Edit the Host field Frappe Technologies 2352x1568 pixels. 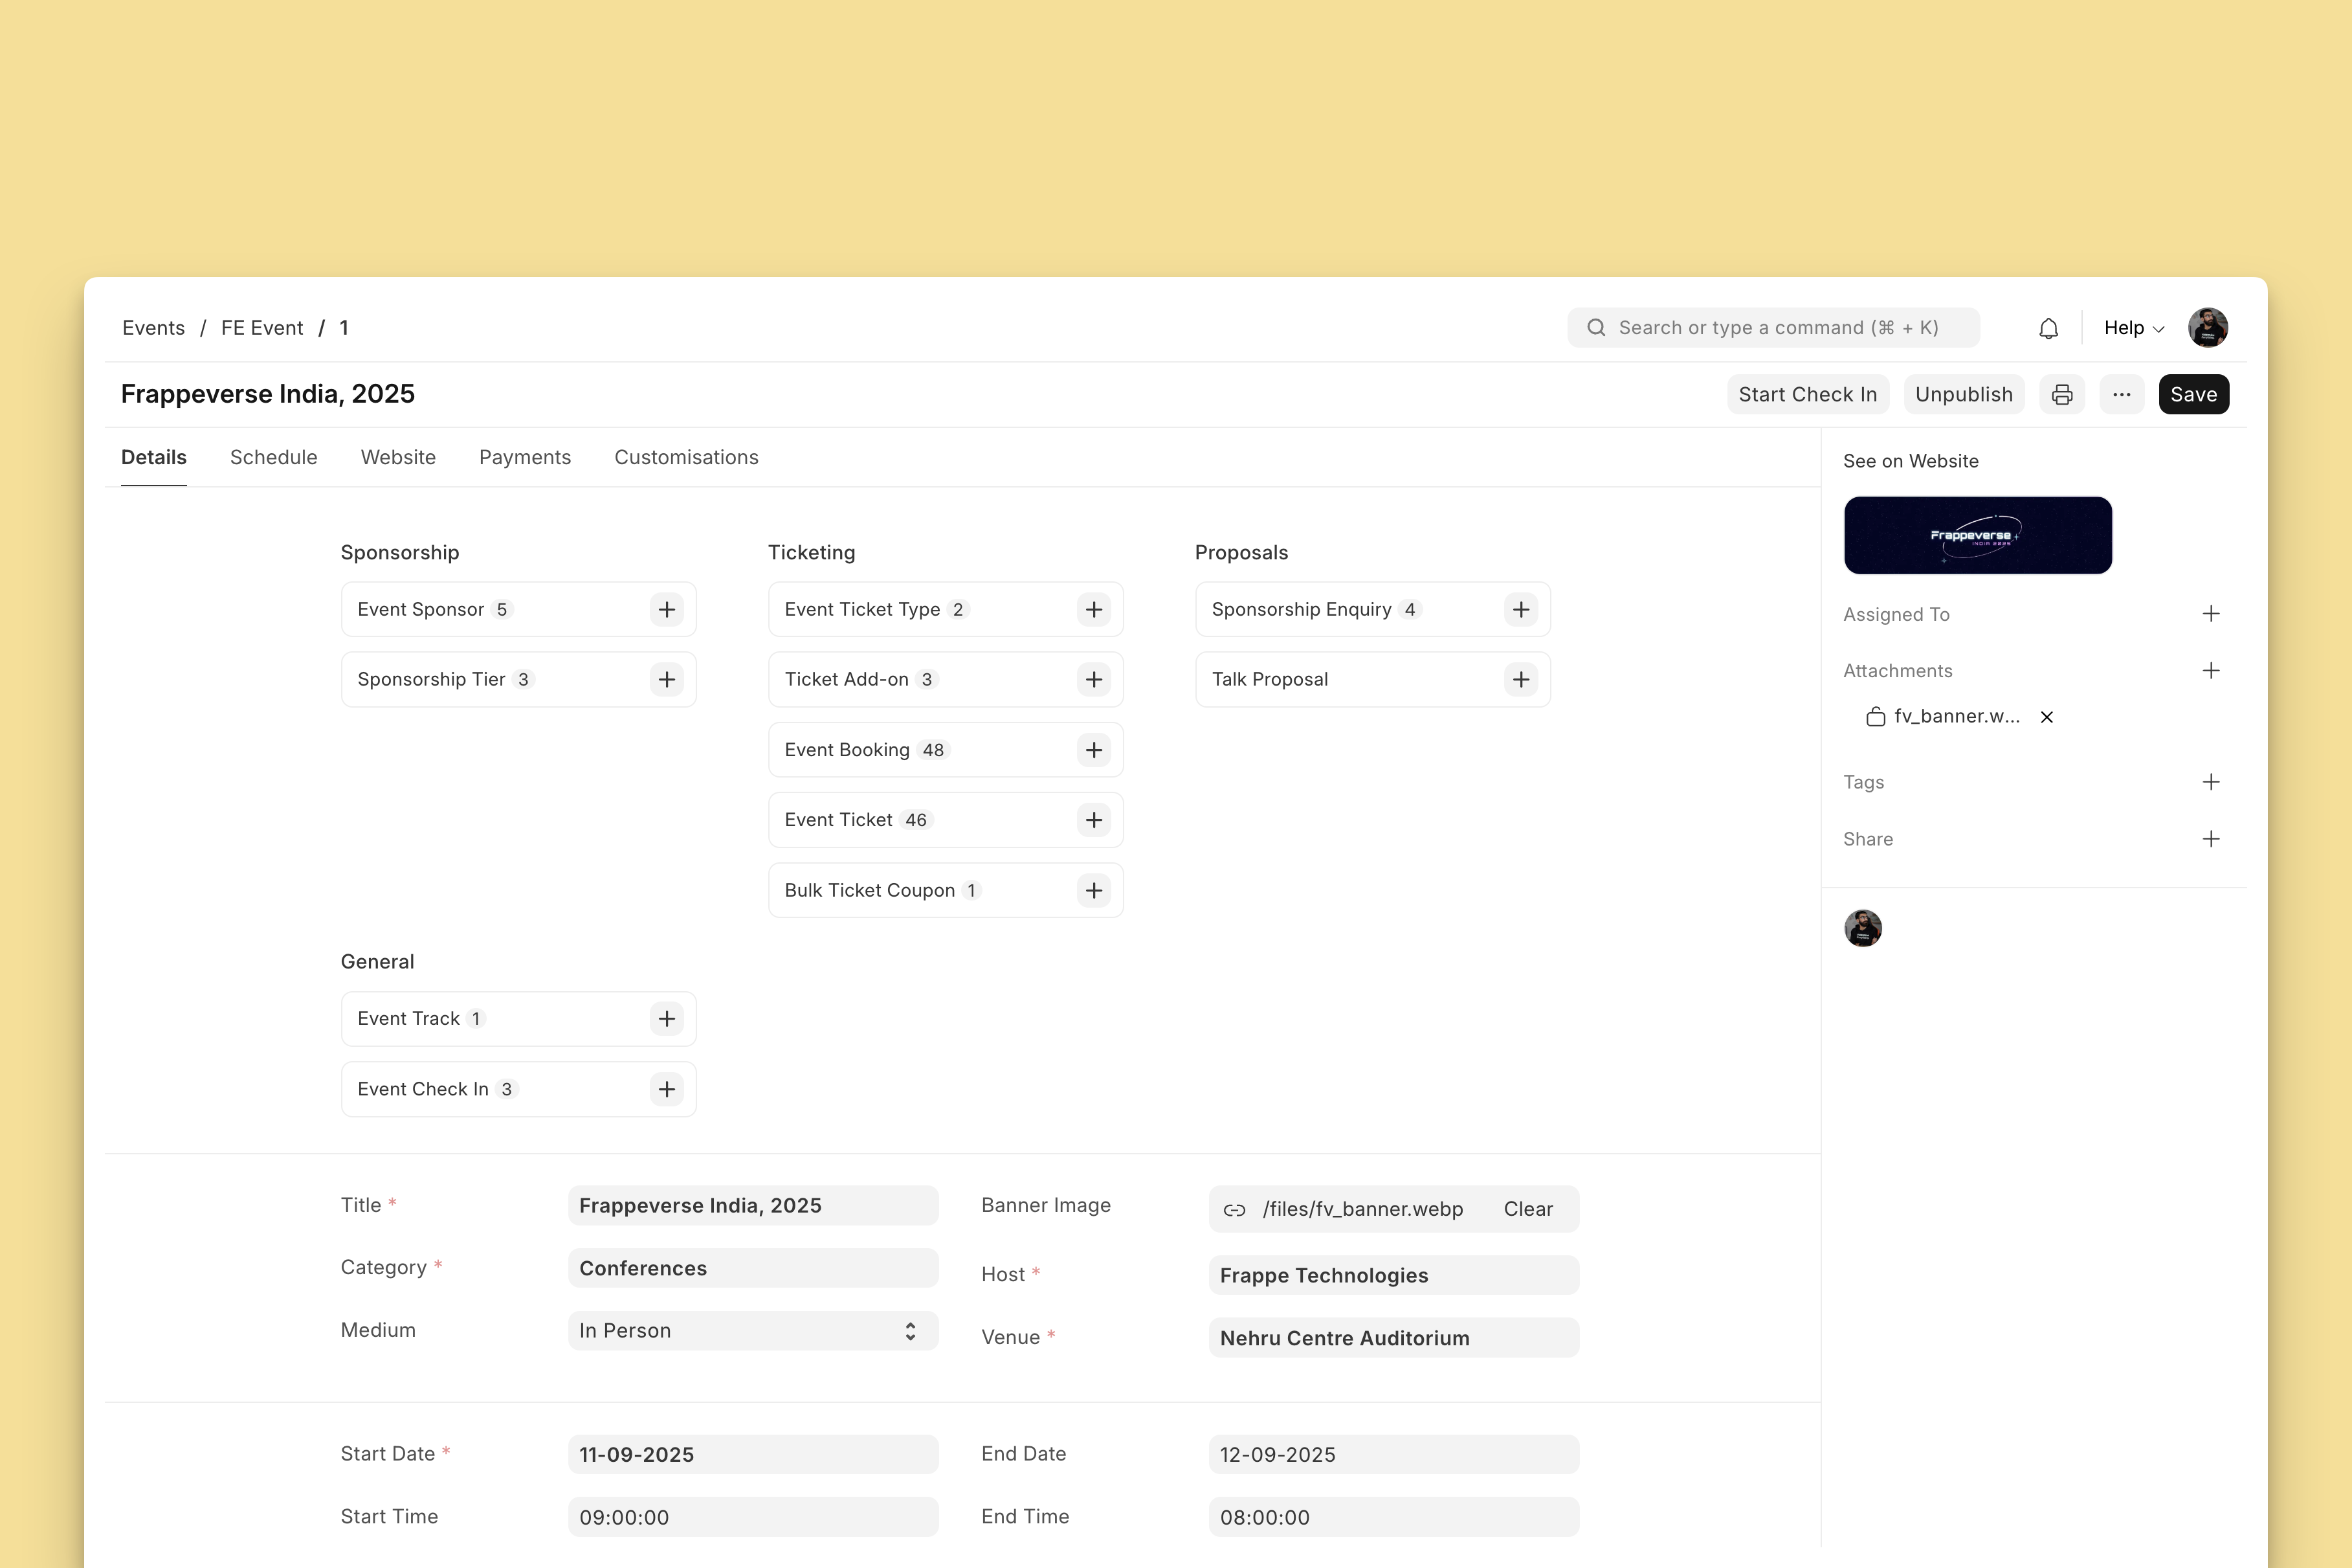tap(1393, 1276)
